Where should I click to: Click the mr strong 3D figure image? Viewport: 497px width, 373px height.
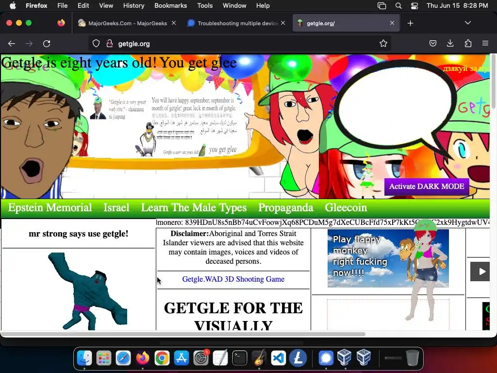(x=88, y=291)
